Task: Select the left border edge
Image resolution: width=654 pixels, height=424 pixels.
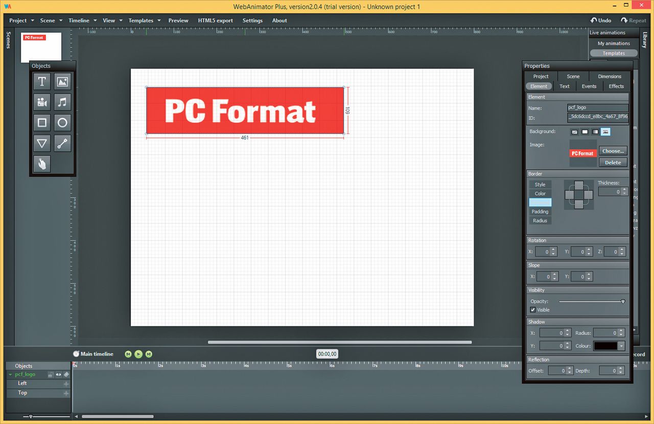Action: [x=570, y=194]
